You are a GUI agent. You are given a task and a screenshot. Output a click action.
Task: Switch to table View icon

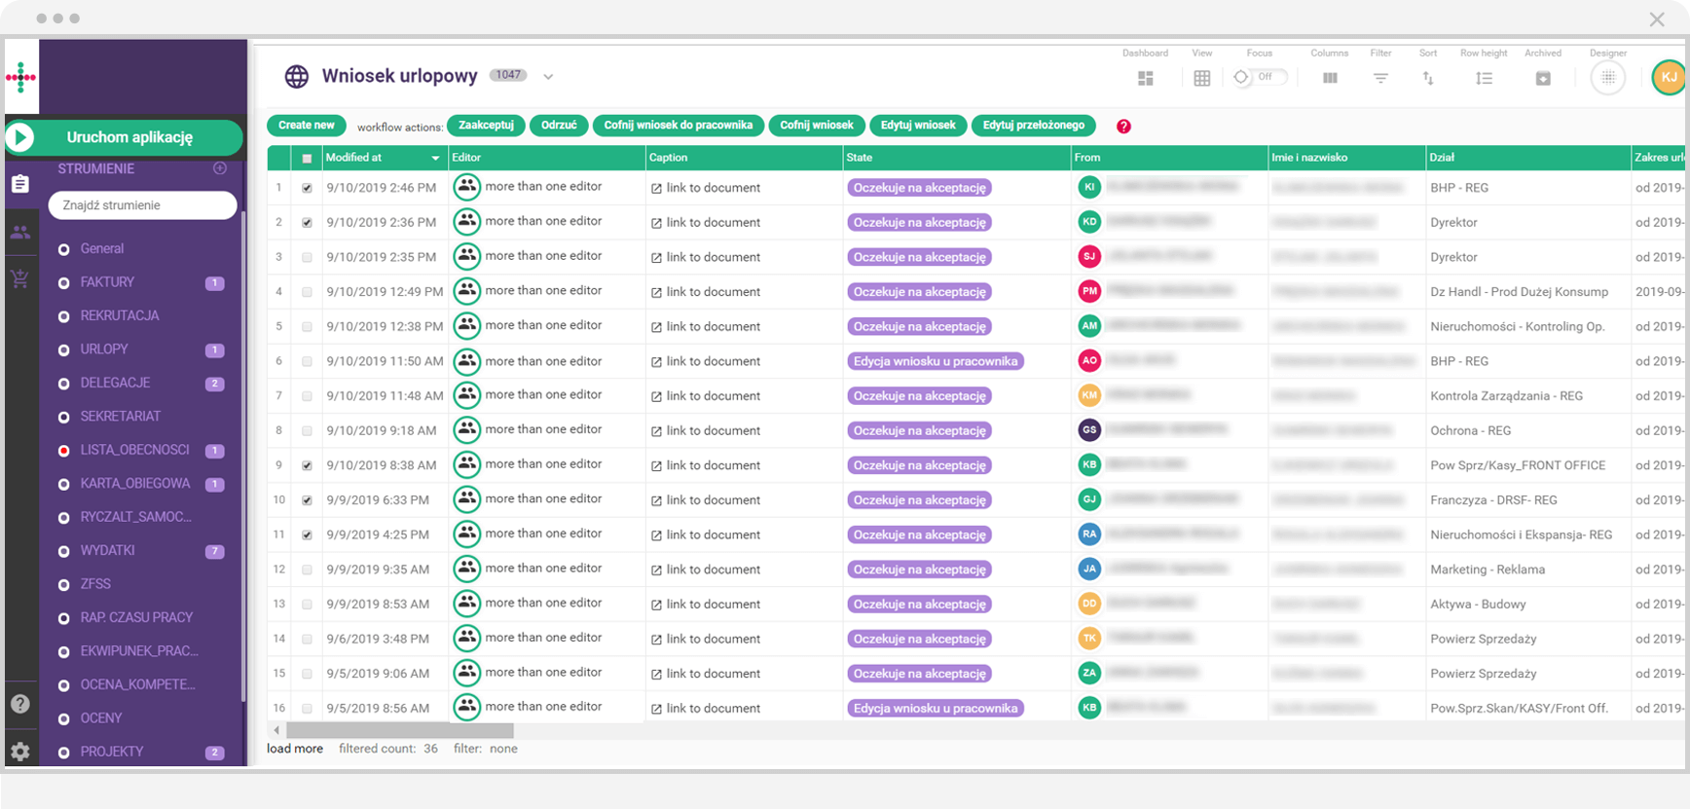click(1201, 78)
